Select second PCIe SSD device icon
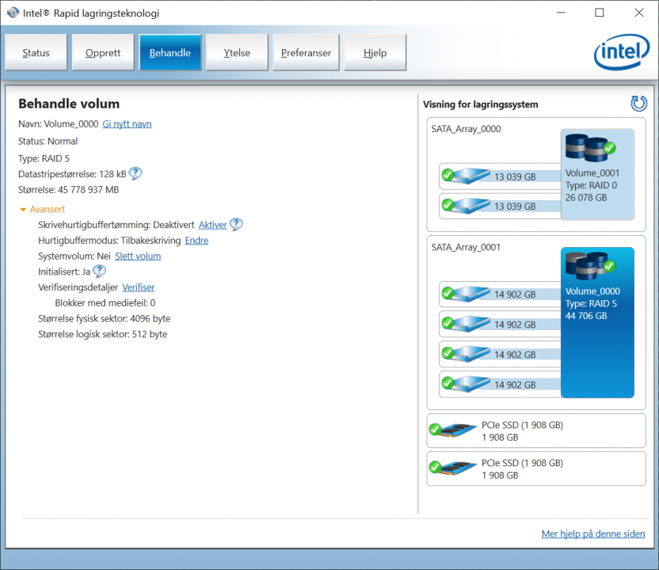The height and width of the screenshot is (570, 659). pos(453,469)
